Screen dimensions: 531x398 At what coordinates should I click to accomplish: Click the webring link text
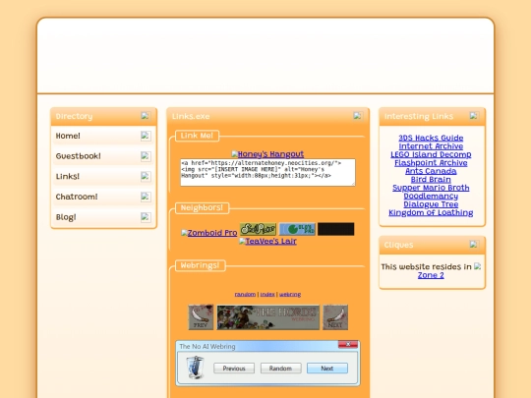[x=290, y=294]
